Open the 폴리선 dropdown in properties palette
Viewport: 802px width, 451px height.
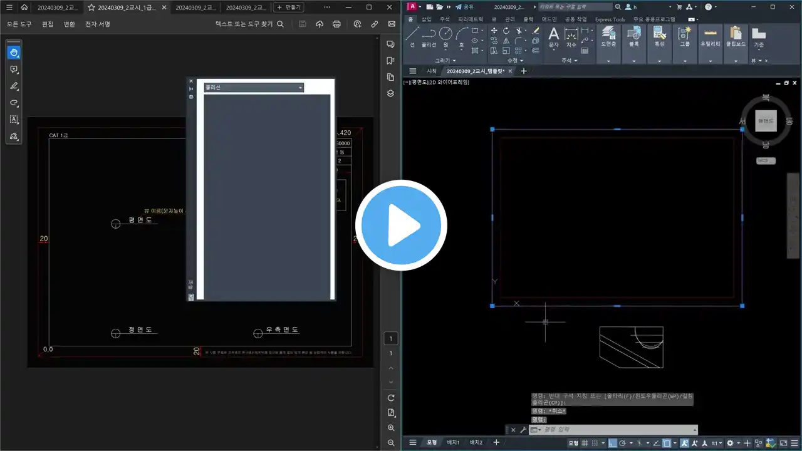[254, 88]
